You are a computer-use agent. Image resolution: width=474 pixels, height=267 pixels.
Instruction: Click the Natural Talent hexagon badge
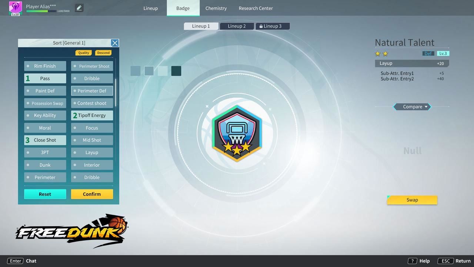tap(237, 133)
